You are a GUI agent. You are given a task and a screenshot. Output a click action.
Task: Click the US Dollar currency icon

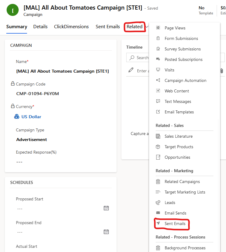pos(17,116)
